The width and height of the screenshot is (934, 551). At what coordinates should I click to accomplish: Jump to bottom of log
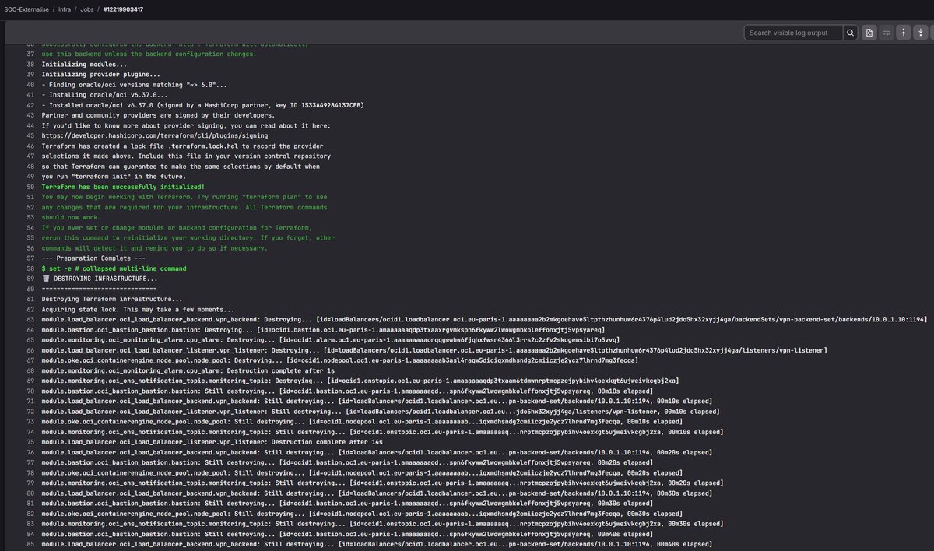click(x=921, y=33)
